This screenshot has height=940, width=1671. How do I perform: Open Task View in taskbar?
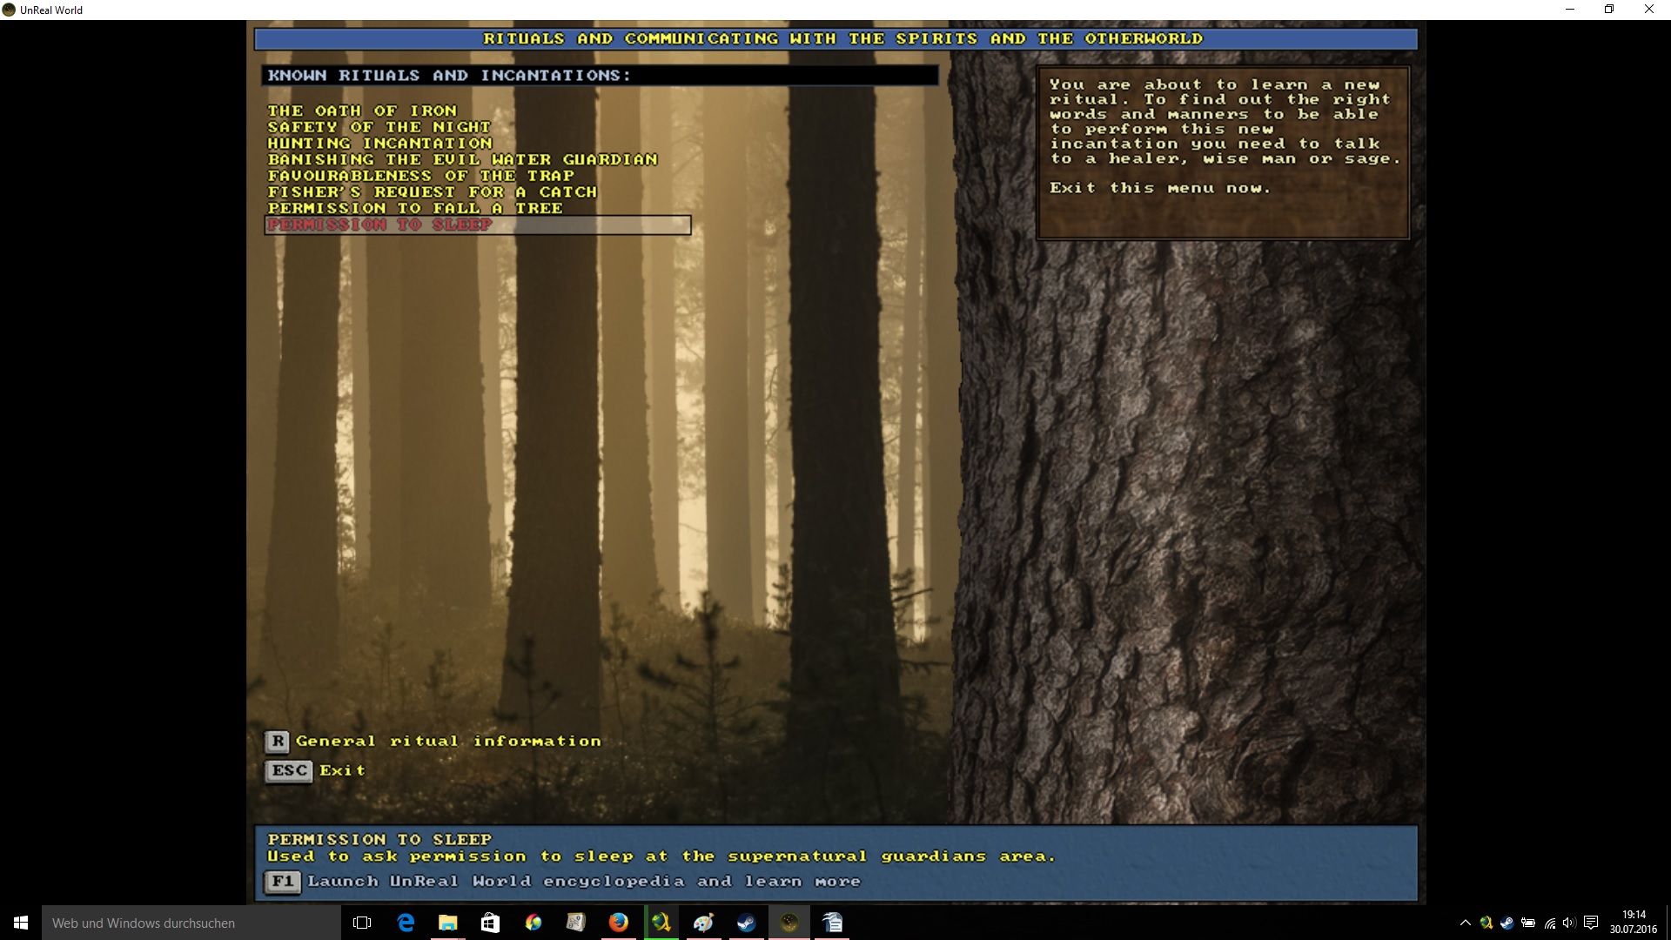click(x=362, y=923)
